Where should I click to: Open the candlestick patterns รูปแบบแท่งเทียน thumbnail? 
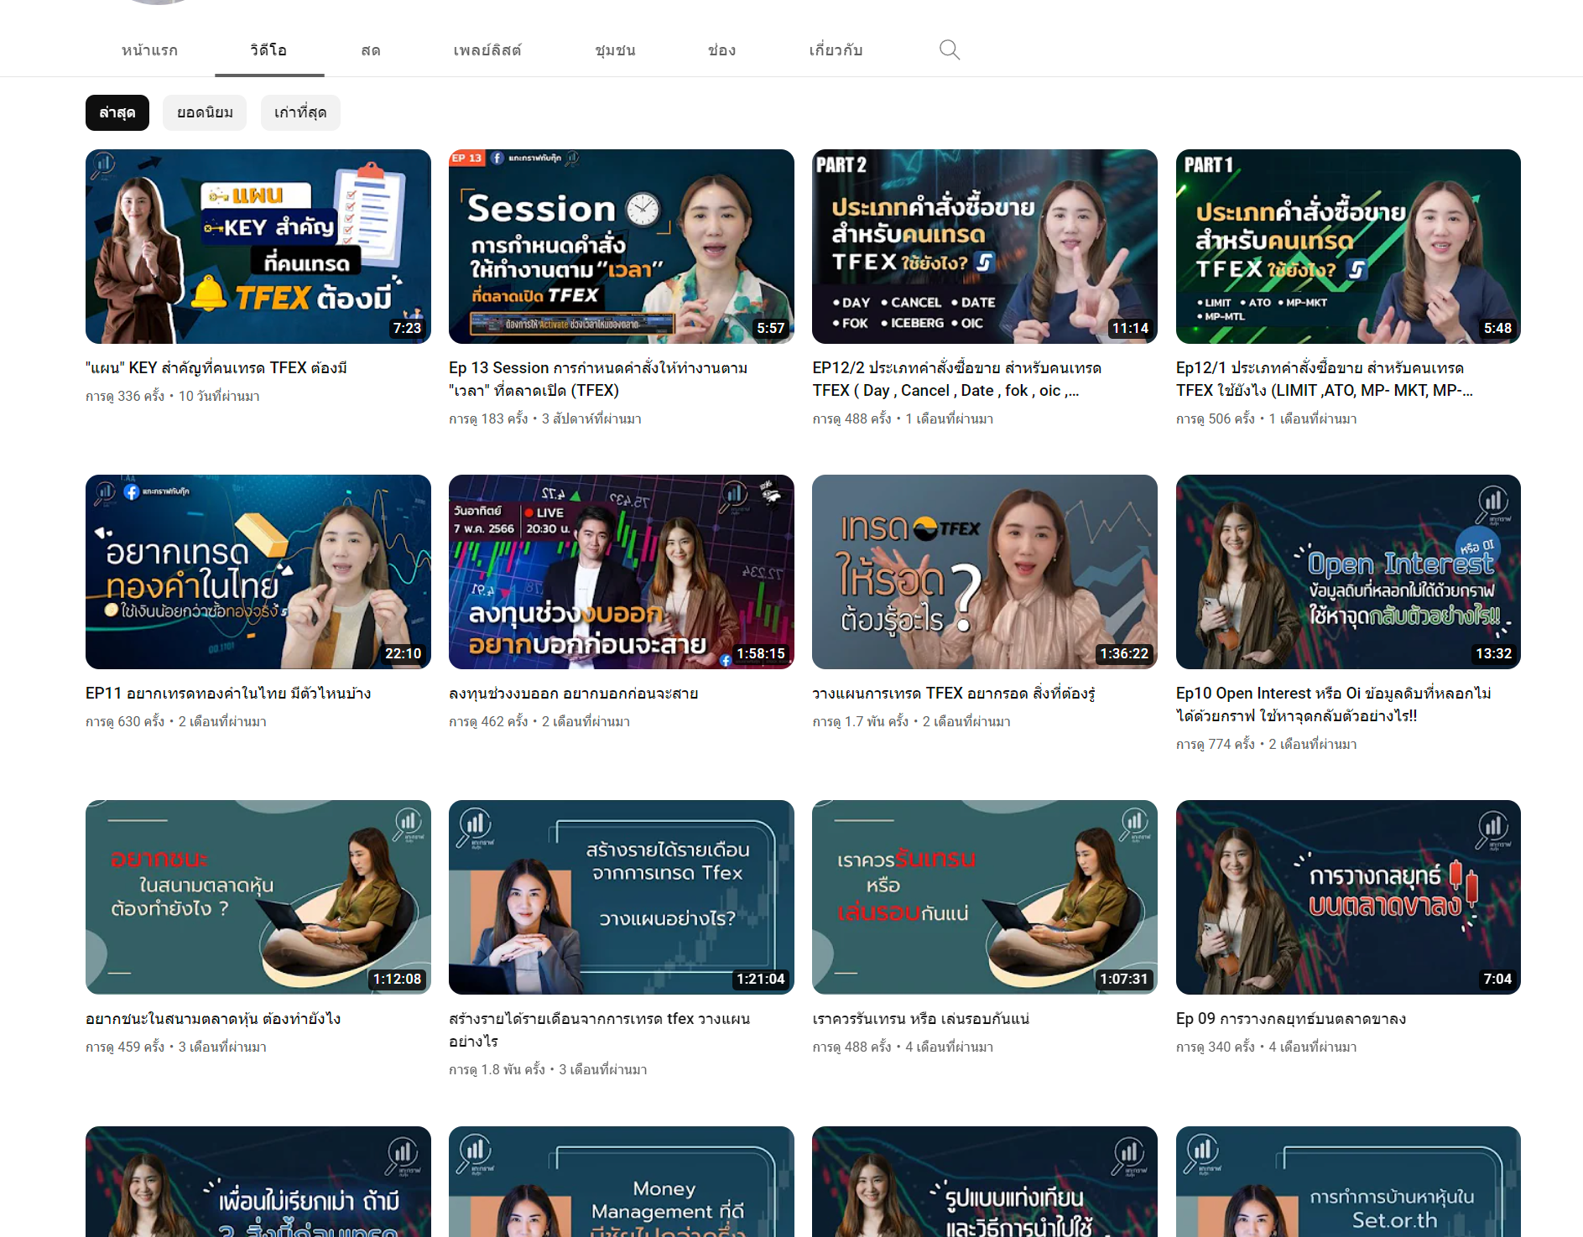pos(985,1182)
